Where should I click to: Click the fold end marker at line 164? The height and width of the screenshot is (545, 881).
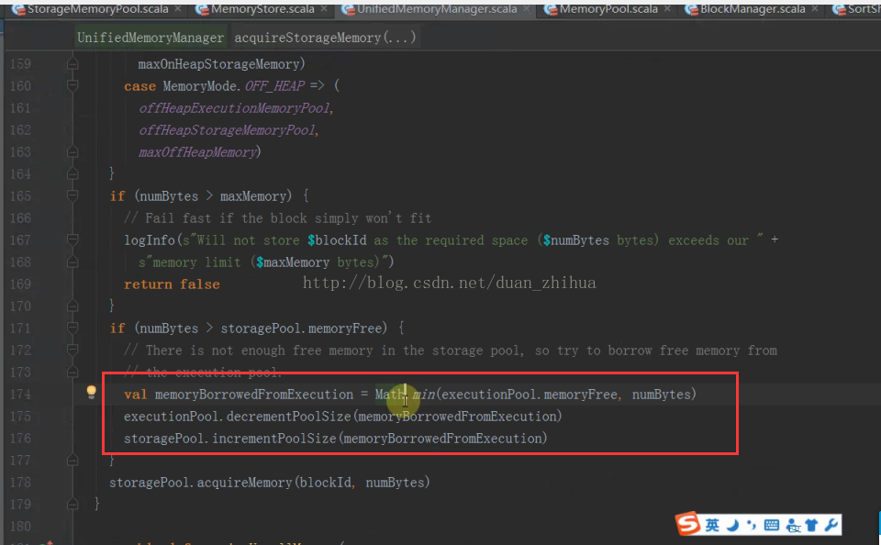click(x=72, y=173)
